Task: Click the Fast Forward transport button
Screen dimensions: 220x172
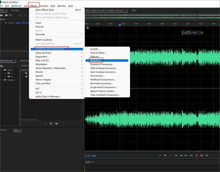Action: [x=186, y=155]
